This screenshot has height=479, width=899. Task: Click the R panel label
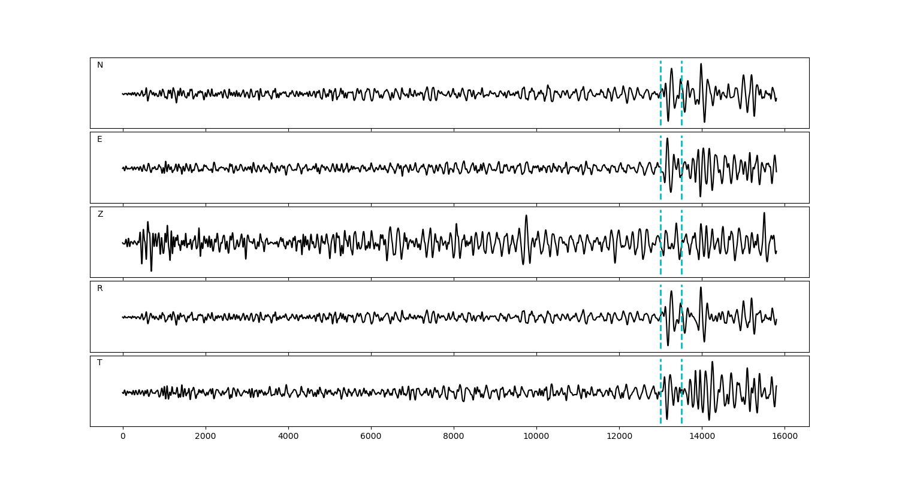pos(100,289)
